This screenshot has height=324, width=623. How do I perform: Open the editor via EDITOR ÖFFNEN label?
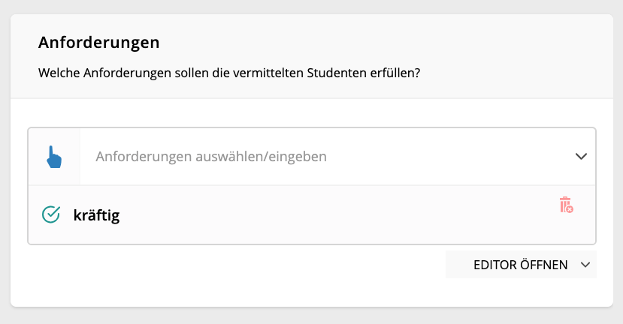click(x=521, y=265)
